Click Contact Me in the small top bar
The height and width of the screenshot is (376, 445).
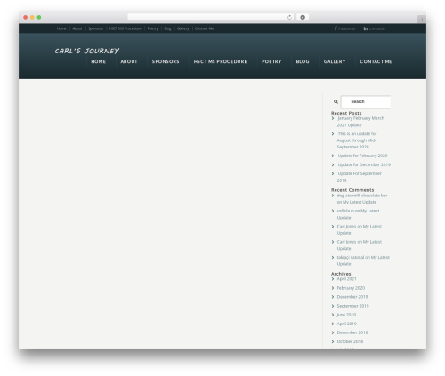click(204, 28)
